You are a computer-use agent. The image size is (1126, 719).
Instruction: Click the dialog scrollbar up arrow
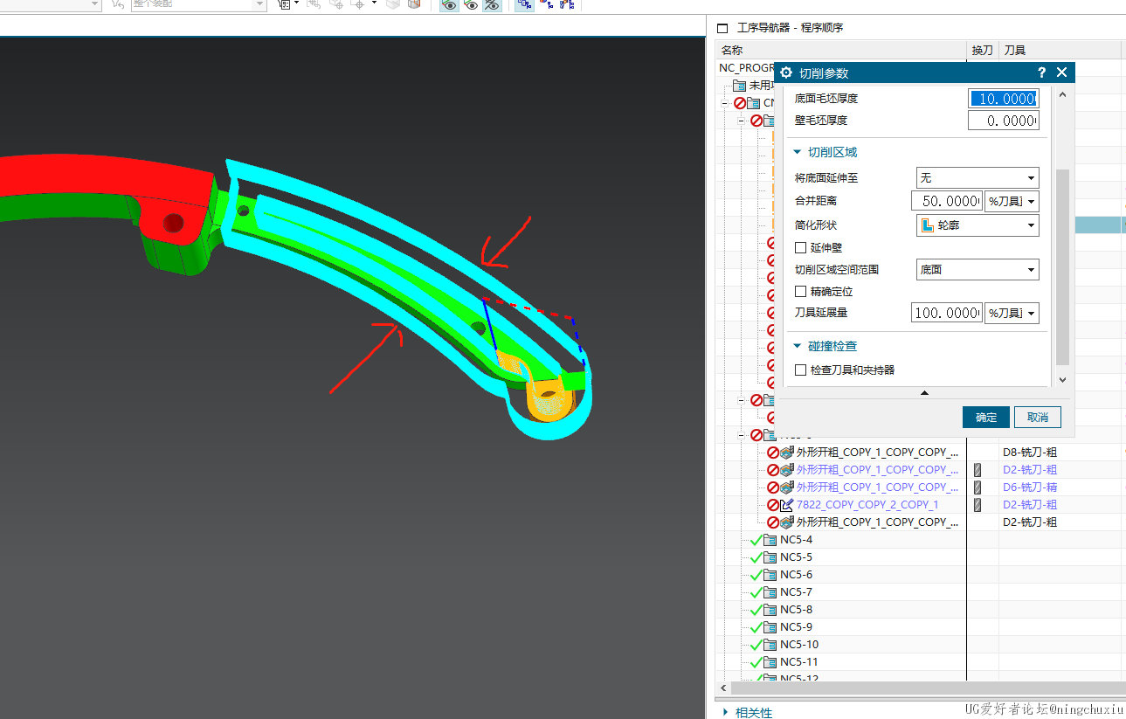coord(1062,94)
